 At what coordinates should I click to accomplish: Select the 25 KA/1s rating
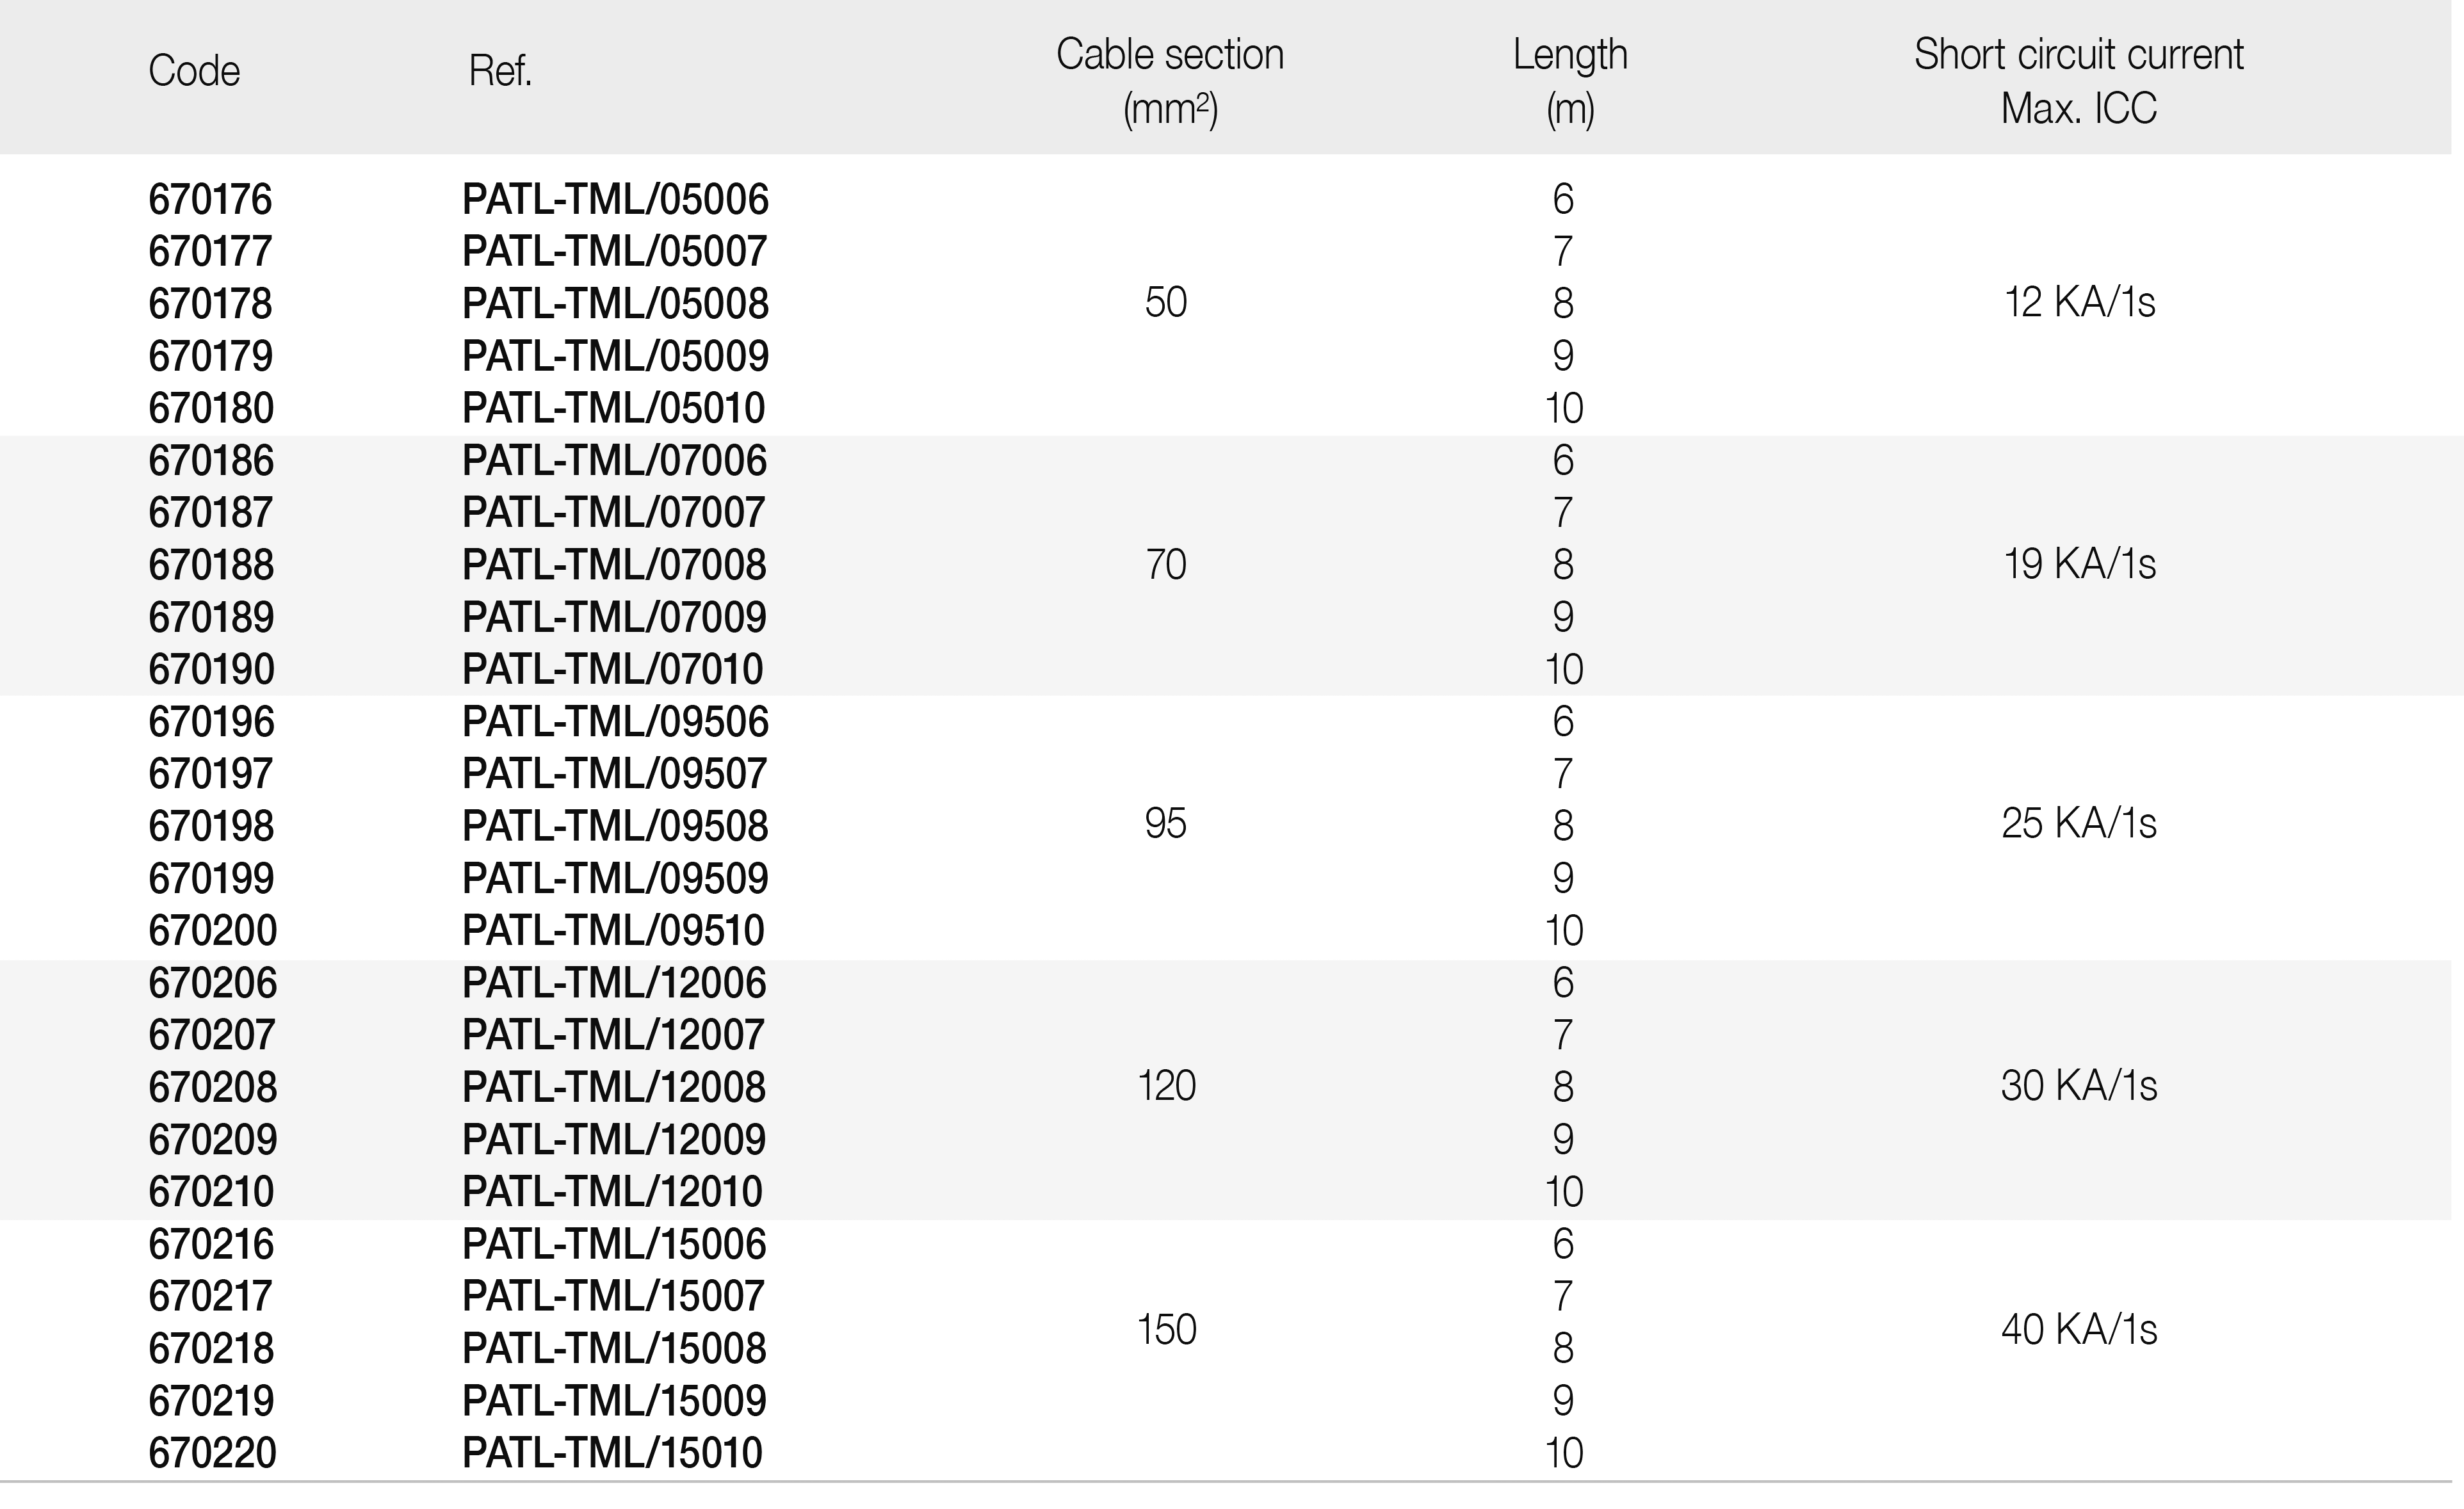pyautogui.click(x=2079, y=824)
